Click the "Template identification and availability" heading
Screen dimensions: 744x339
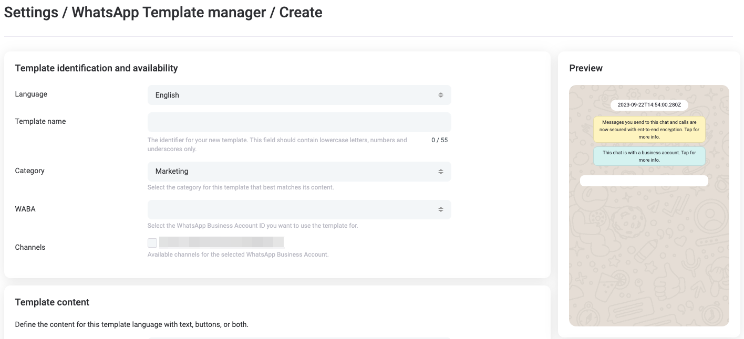coord(96,68)
